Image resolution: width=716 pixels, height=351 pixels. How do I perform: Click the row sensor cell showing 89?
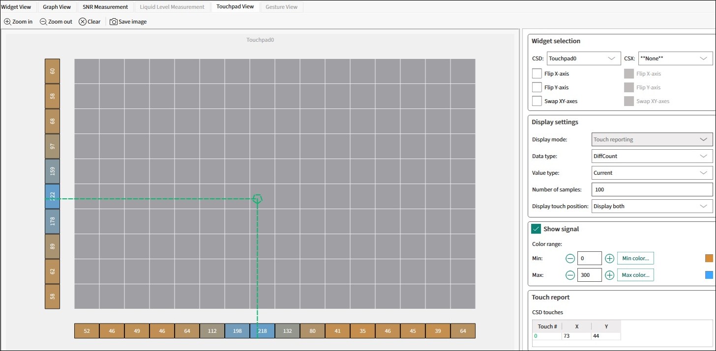(x=52, y=246)
